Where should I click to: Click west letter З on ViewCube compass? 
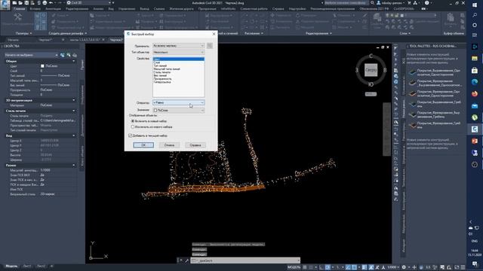tap(357, 70)
